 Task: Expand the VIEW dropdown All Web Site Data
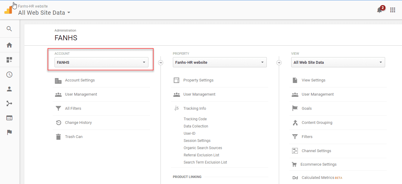(x=338, y=63)
